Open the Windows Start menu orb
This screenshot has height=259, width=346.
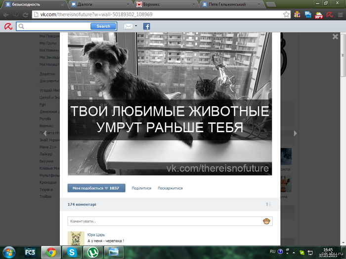9,253
